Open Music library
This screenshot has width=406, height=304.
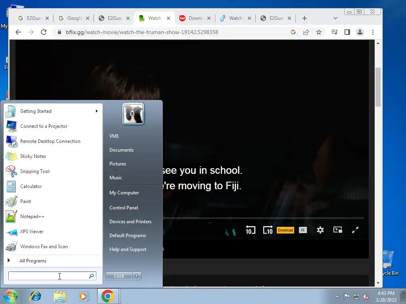coord(116,178)
